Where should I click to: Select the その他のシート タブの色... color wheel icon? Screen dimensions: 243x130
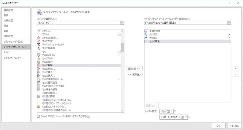[39, 107]
